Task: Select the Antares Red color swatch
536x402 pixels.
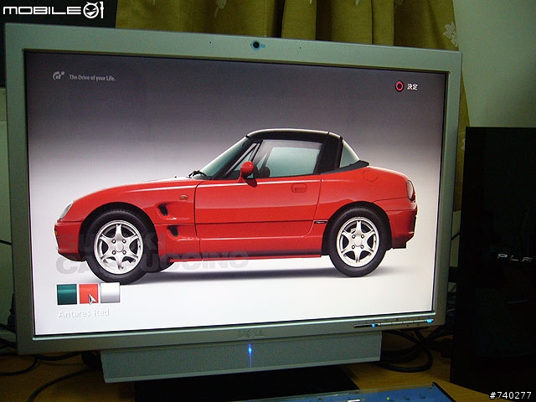Action: (x=89, y=294)
